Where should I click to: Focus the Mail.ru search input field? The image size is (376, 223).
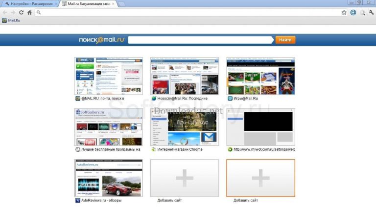click(200, 40)
